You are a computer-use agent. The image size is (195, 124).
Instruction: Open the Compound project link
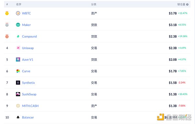coord(29,36)
